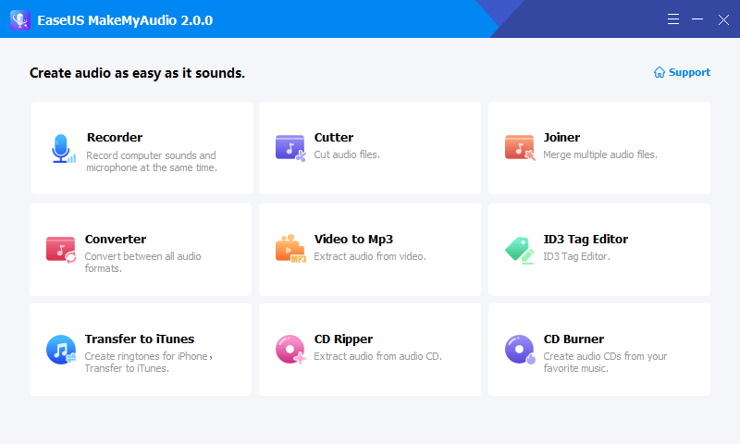Image resolution: width=740 pixels, height=444 pixels.
Task: Click the EaseUS MakeMyAudio app logo
Action: (x=20, y=19)
